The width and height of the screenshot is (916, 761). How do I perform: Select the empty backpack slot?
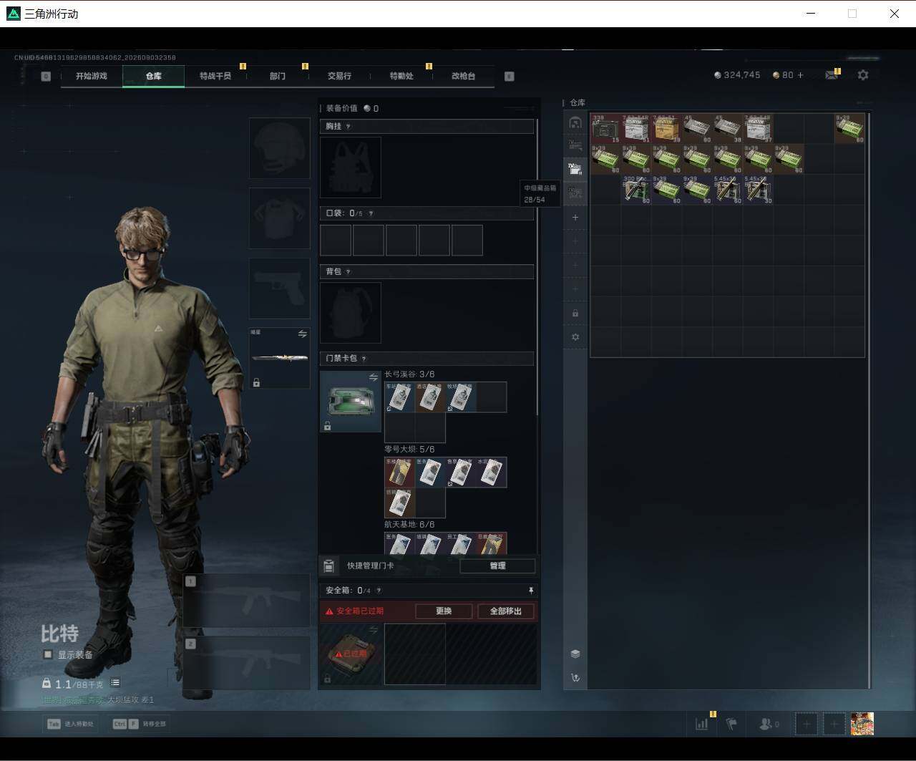[351, 313]
